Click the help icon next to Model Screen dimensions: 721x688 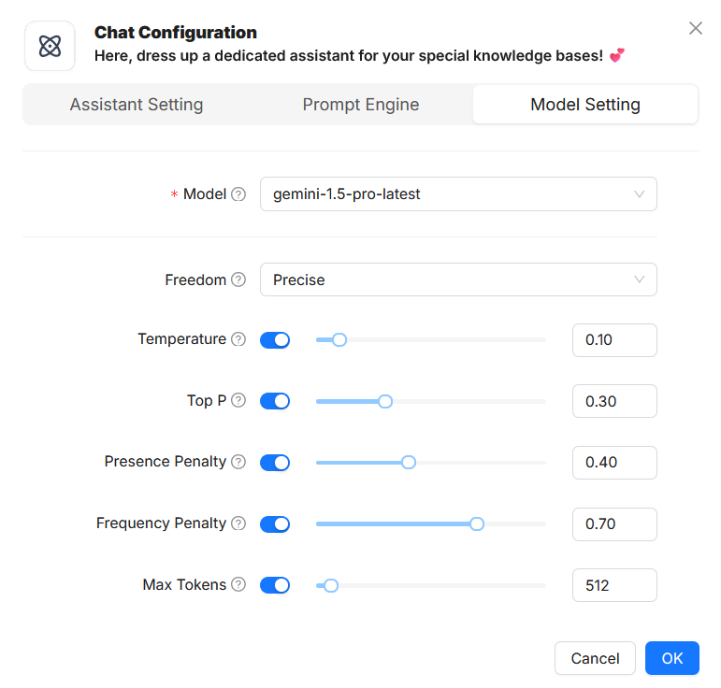tap(238, 194)
